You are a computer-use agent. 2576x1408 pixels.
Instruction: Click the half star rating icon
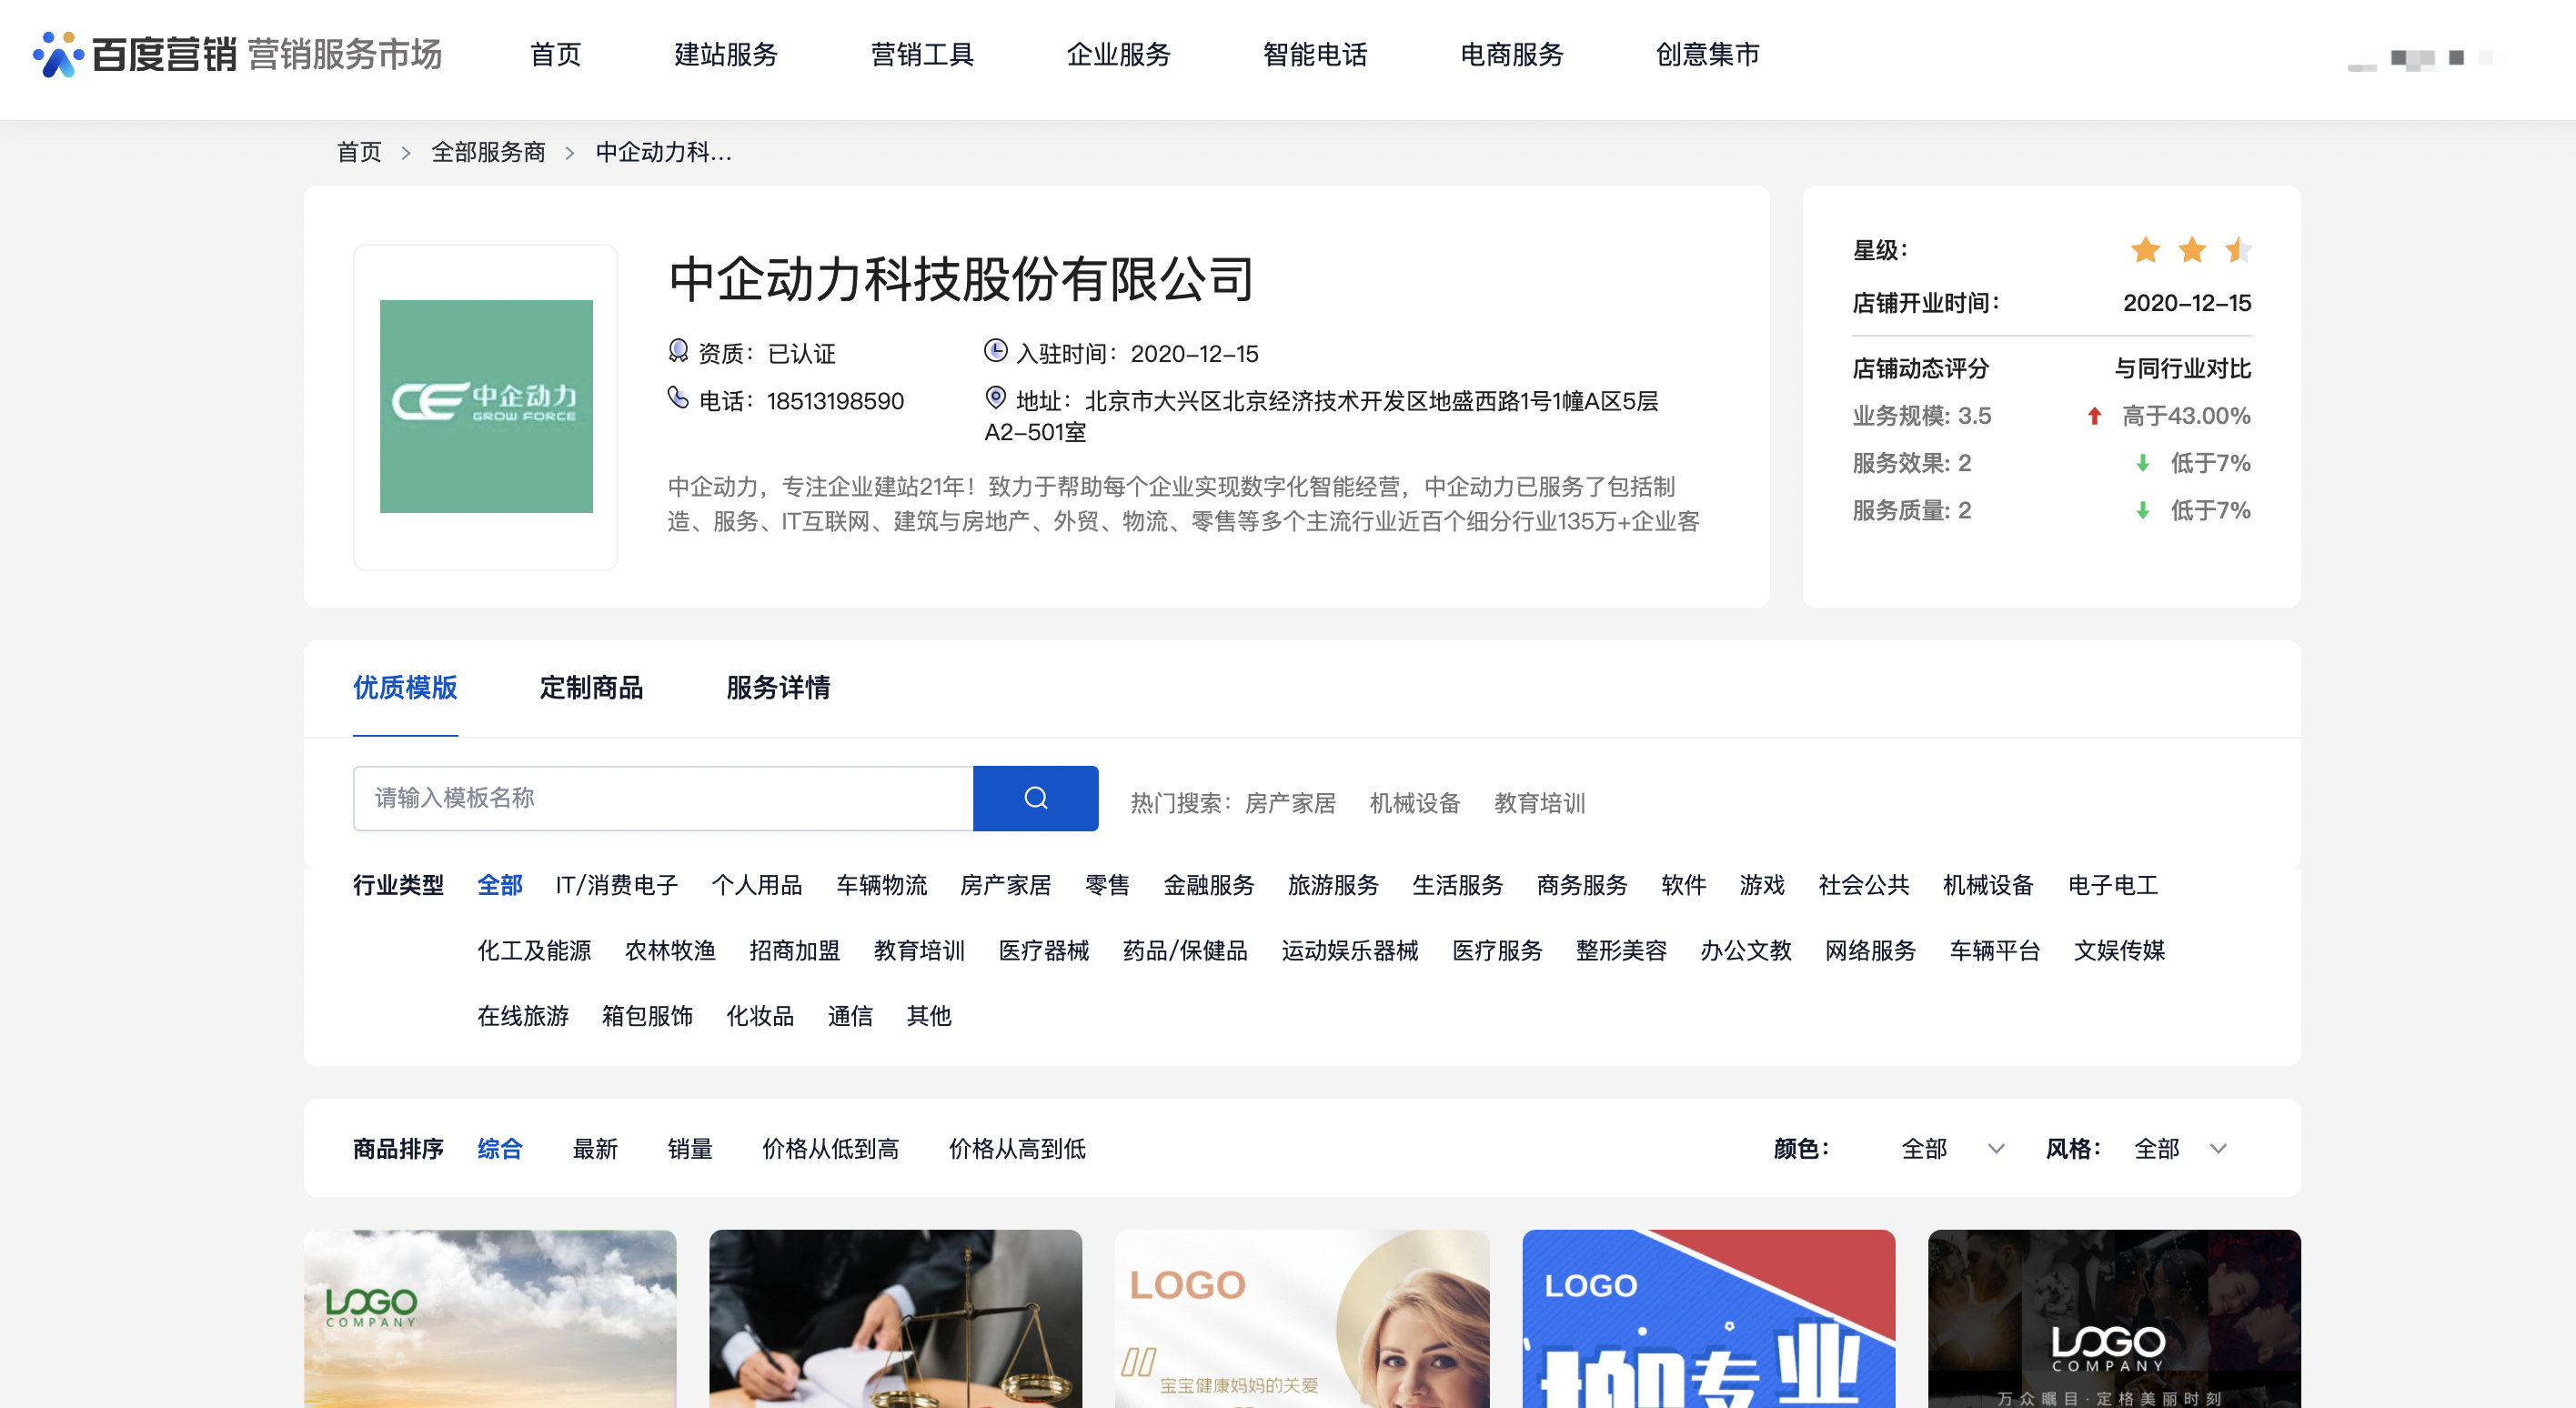2237,249
